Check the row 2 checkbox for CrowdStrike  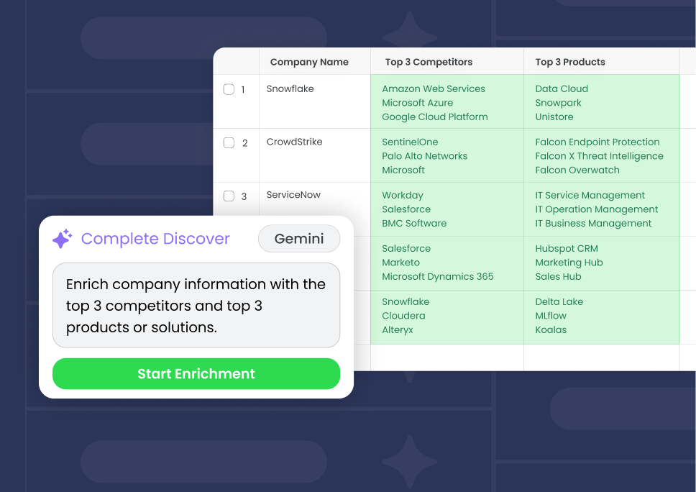pos(229,142)
